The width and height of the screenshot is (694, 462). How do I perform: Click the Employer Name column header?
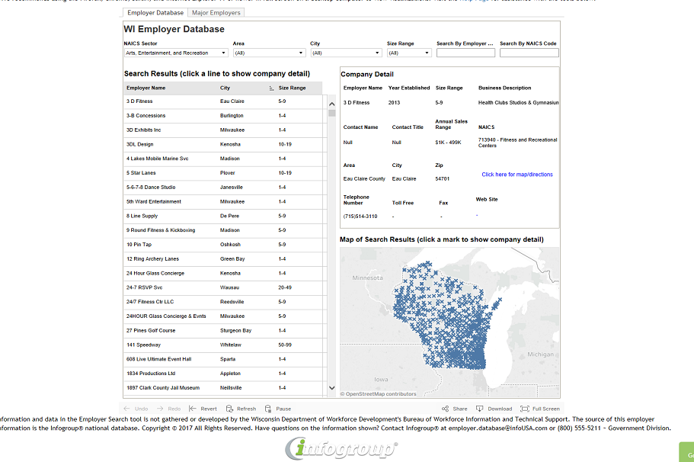pos(146,88)
